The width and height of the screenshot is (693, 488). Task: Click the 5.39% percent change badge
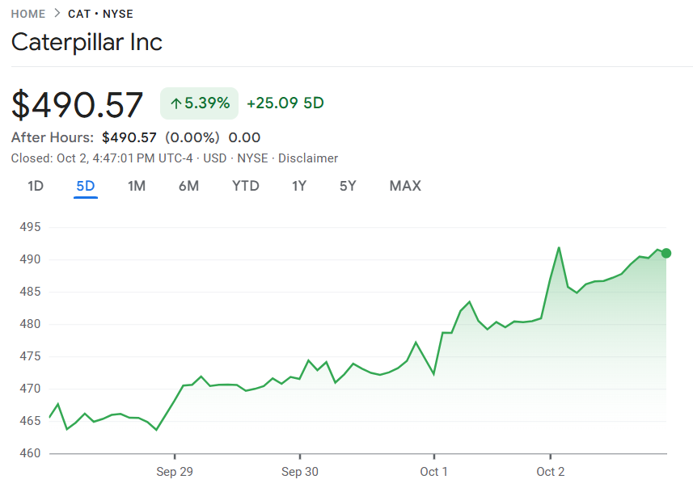click(x=199, y=103)
